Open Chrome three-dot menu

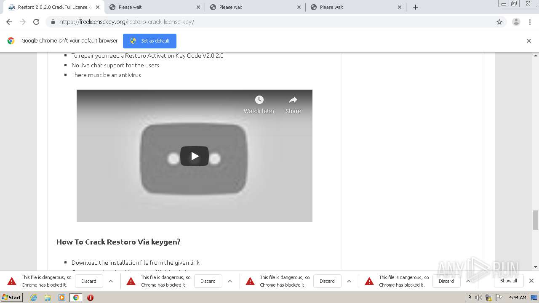530,22
